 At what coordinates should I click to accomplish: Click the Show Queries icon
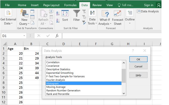pyautogui.click(x=32, y=11)
